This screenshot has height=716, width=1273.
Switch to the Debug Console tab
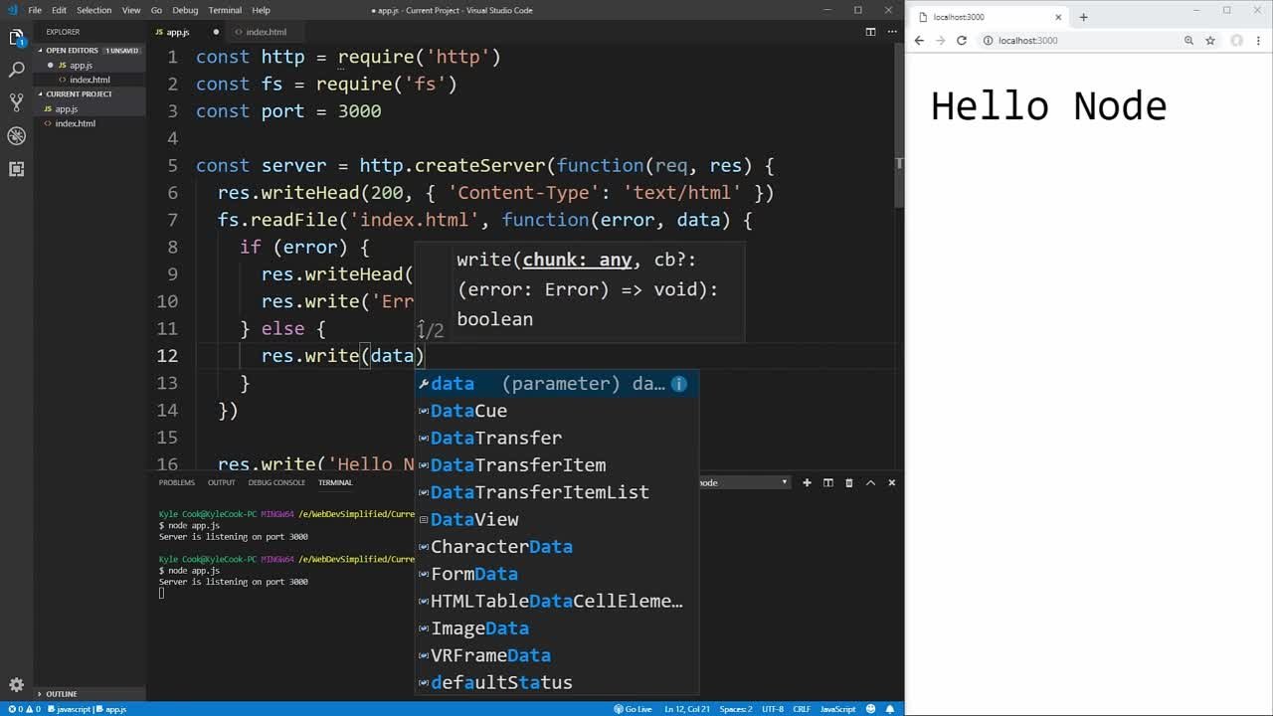276,482
